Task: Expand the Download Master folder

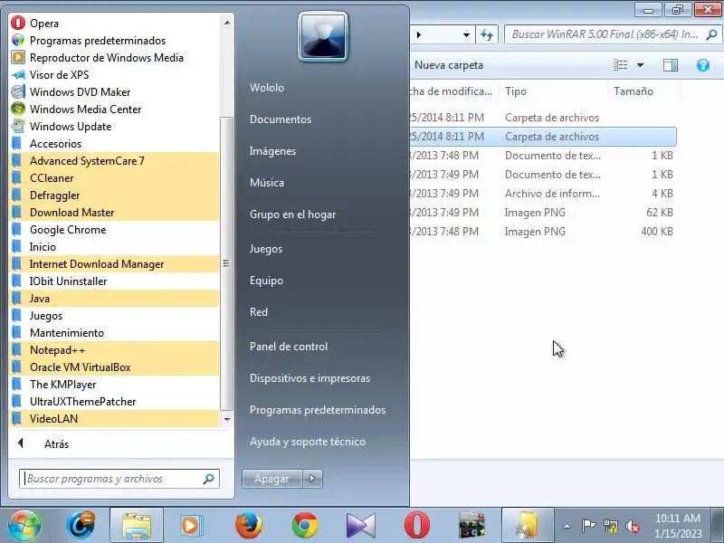Action: click(114, 213)
